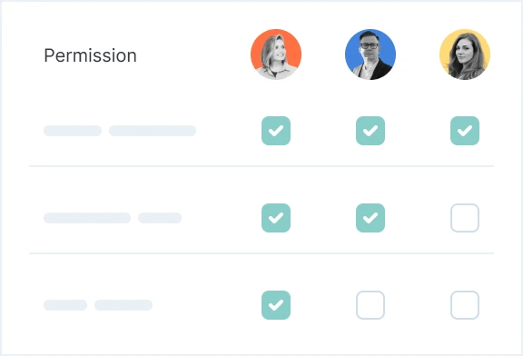Click the shorter placeholder label in third row
Viewport: 523px width, 356px height.
(65, 305)
